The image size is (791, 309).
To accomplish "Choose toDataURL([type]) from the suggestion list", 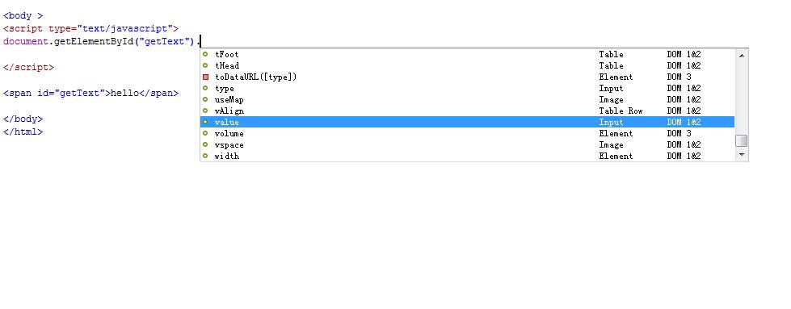I will (x=467, y=77).
